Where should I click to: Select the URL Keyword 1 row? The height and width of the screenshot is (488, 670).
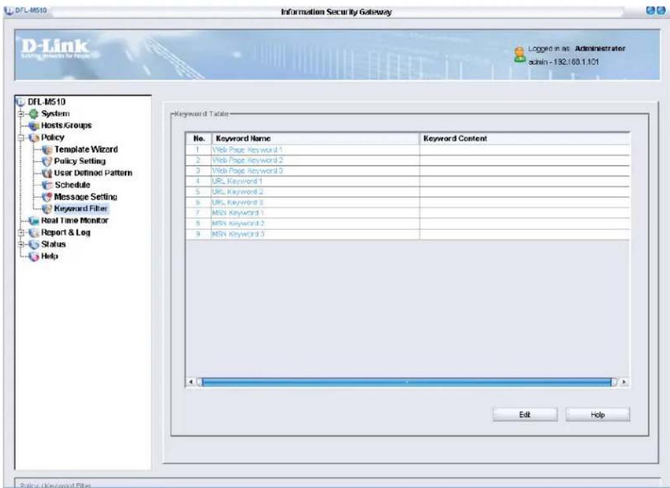point(408,181)
